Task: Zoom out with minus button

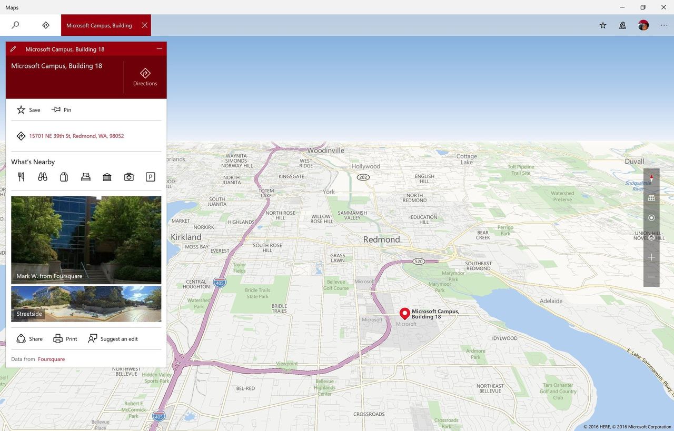Action: click(651, 277)
